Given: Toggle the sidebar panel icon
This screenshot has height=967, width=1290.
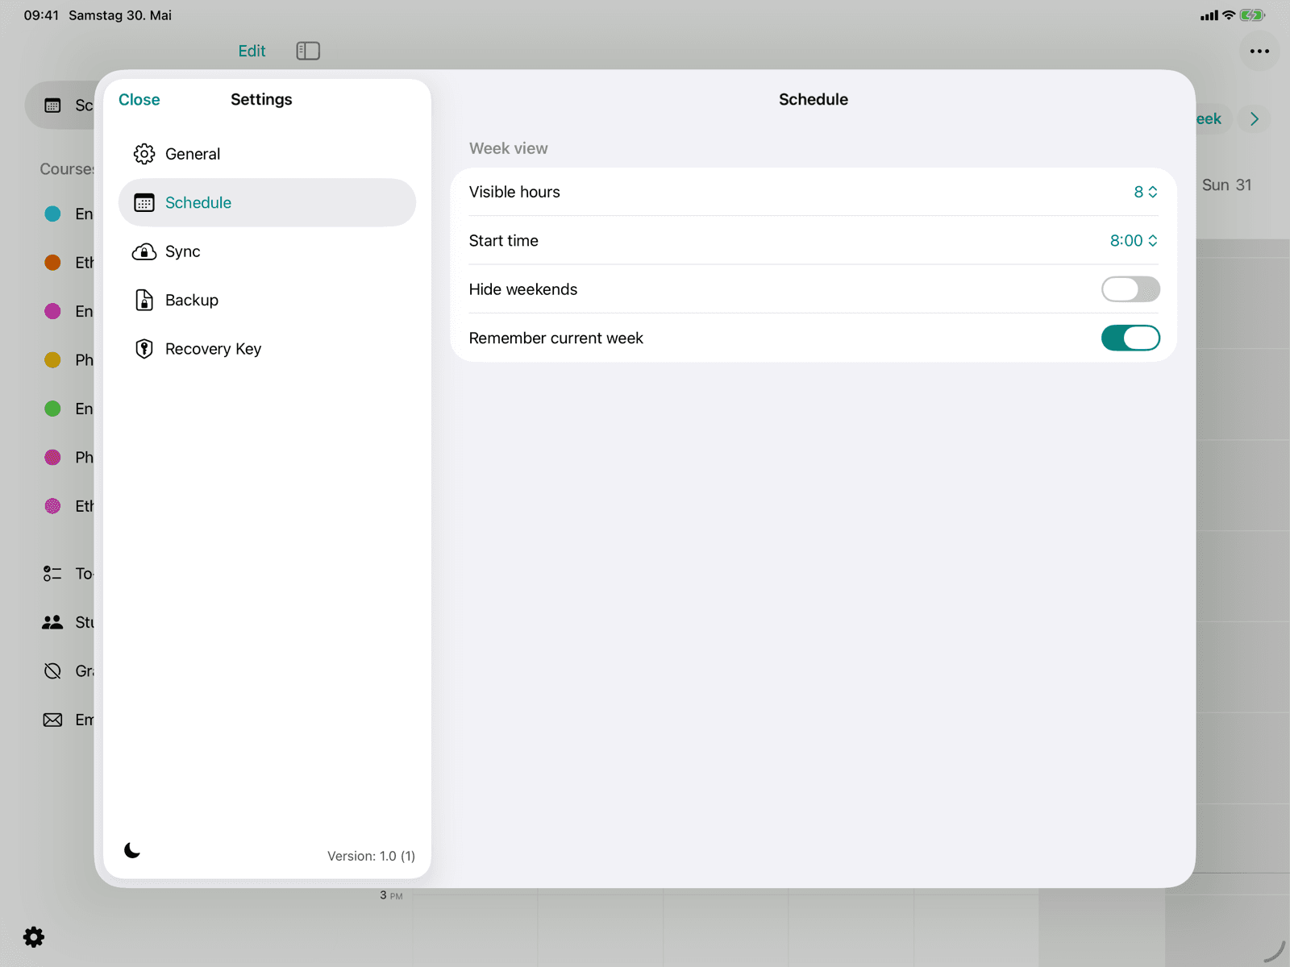Looking at the screenshot, I should point(308,51).
